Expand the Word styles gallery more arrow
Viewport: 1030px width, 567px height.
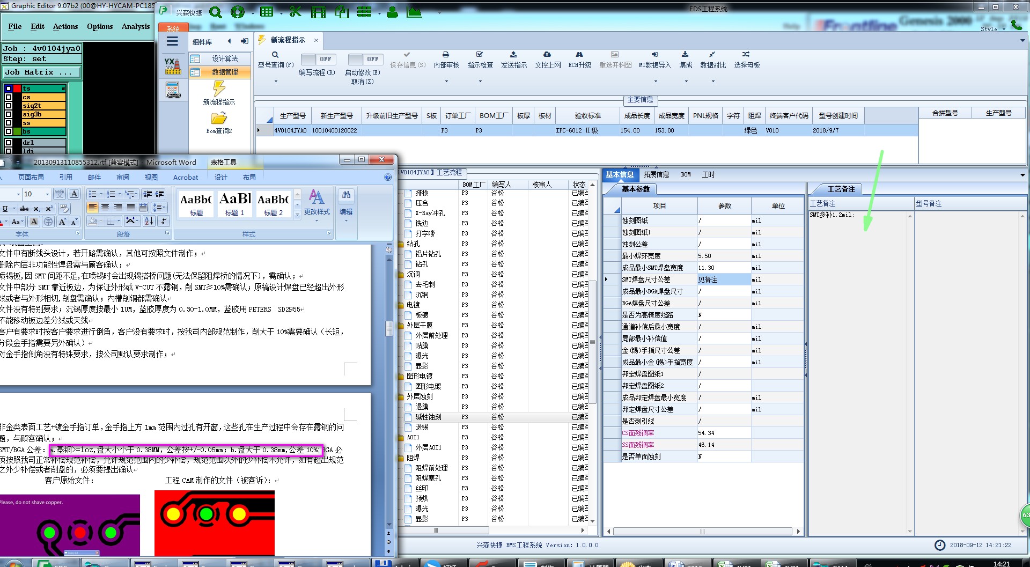(x=298, y=214)
